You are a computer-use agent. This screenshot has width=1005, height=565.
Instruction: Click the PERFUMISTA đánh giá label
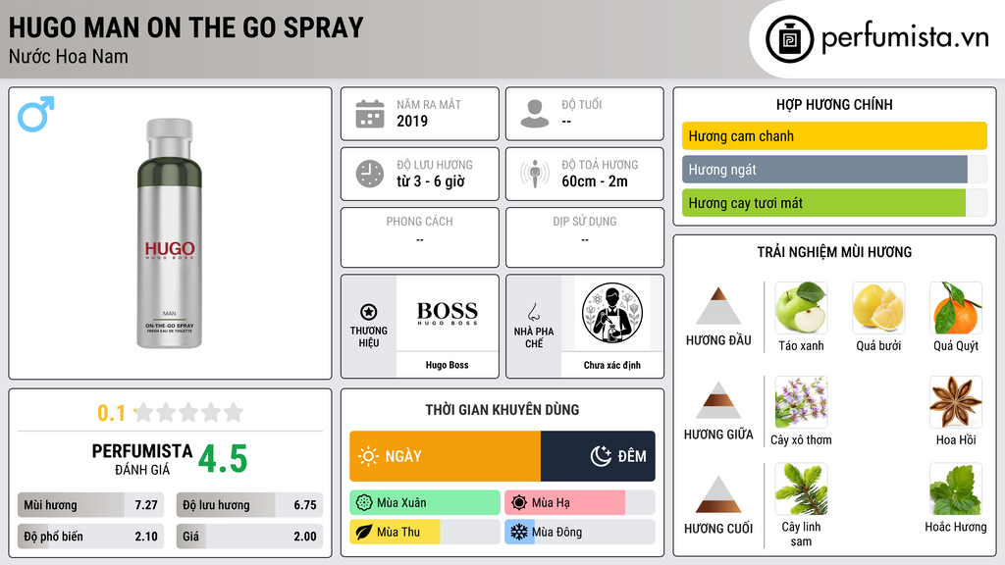pos(142,459)
